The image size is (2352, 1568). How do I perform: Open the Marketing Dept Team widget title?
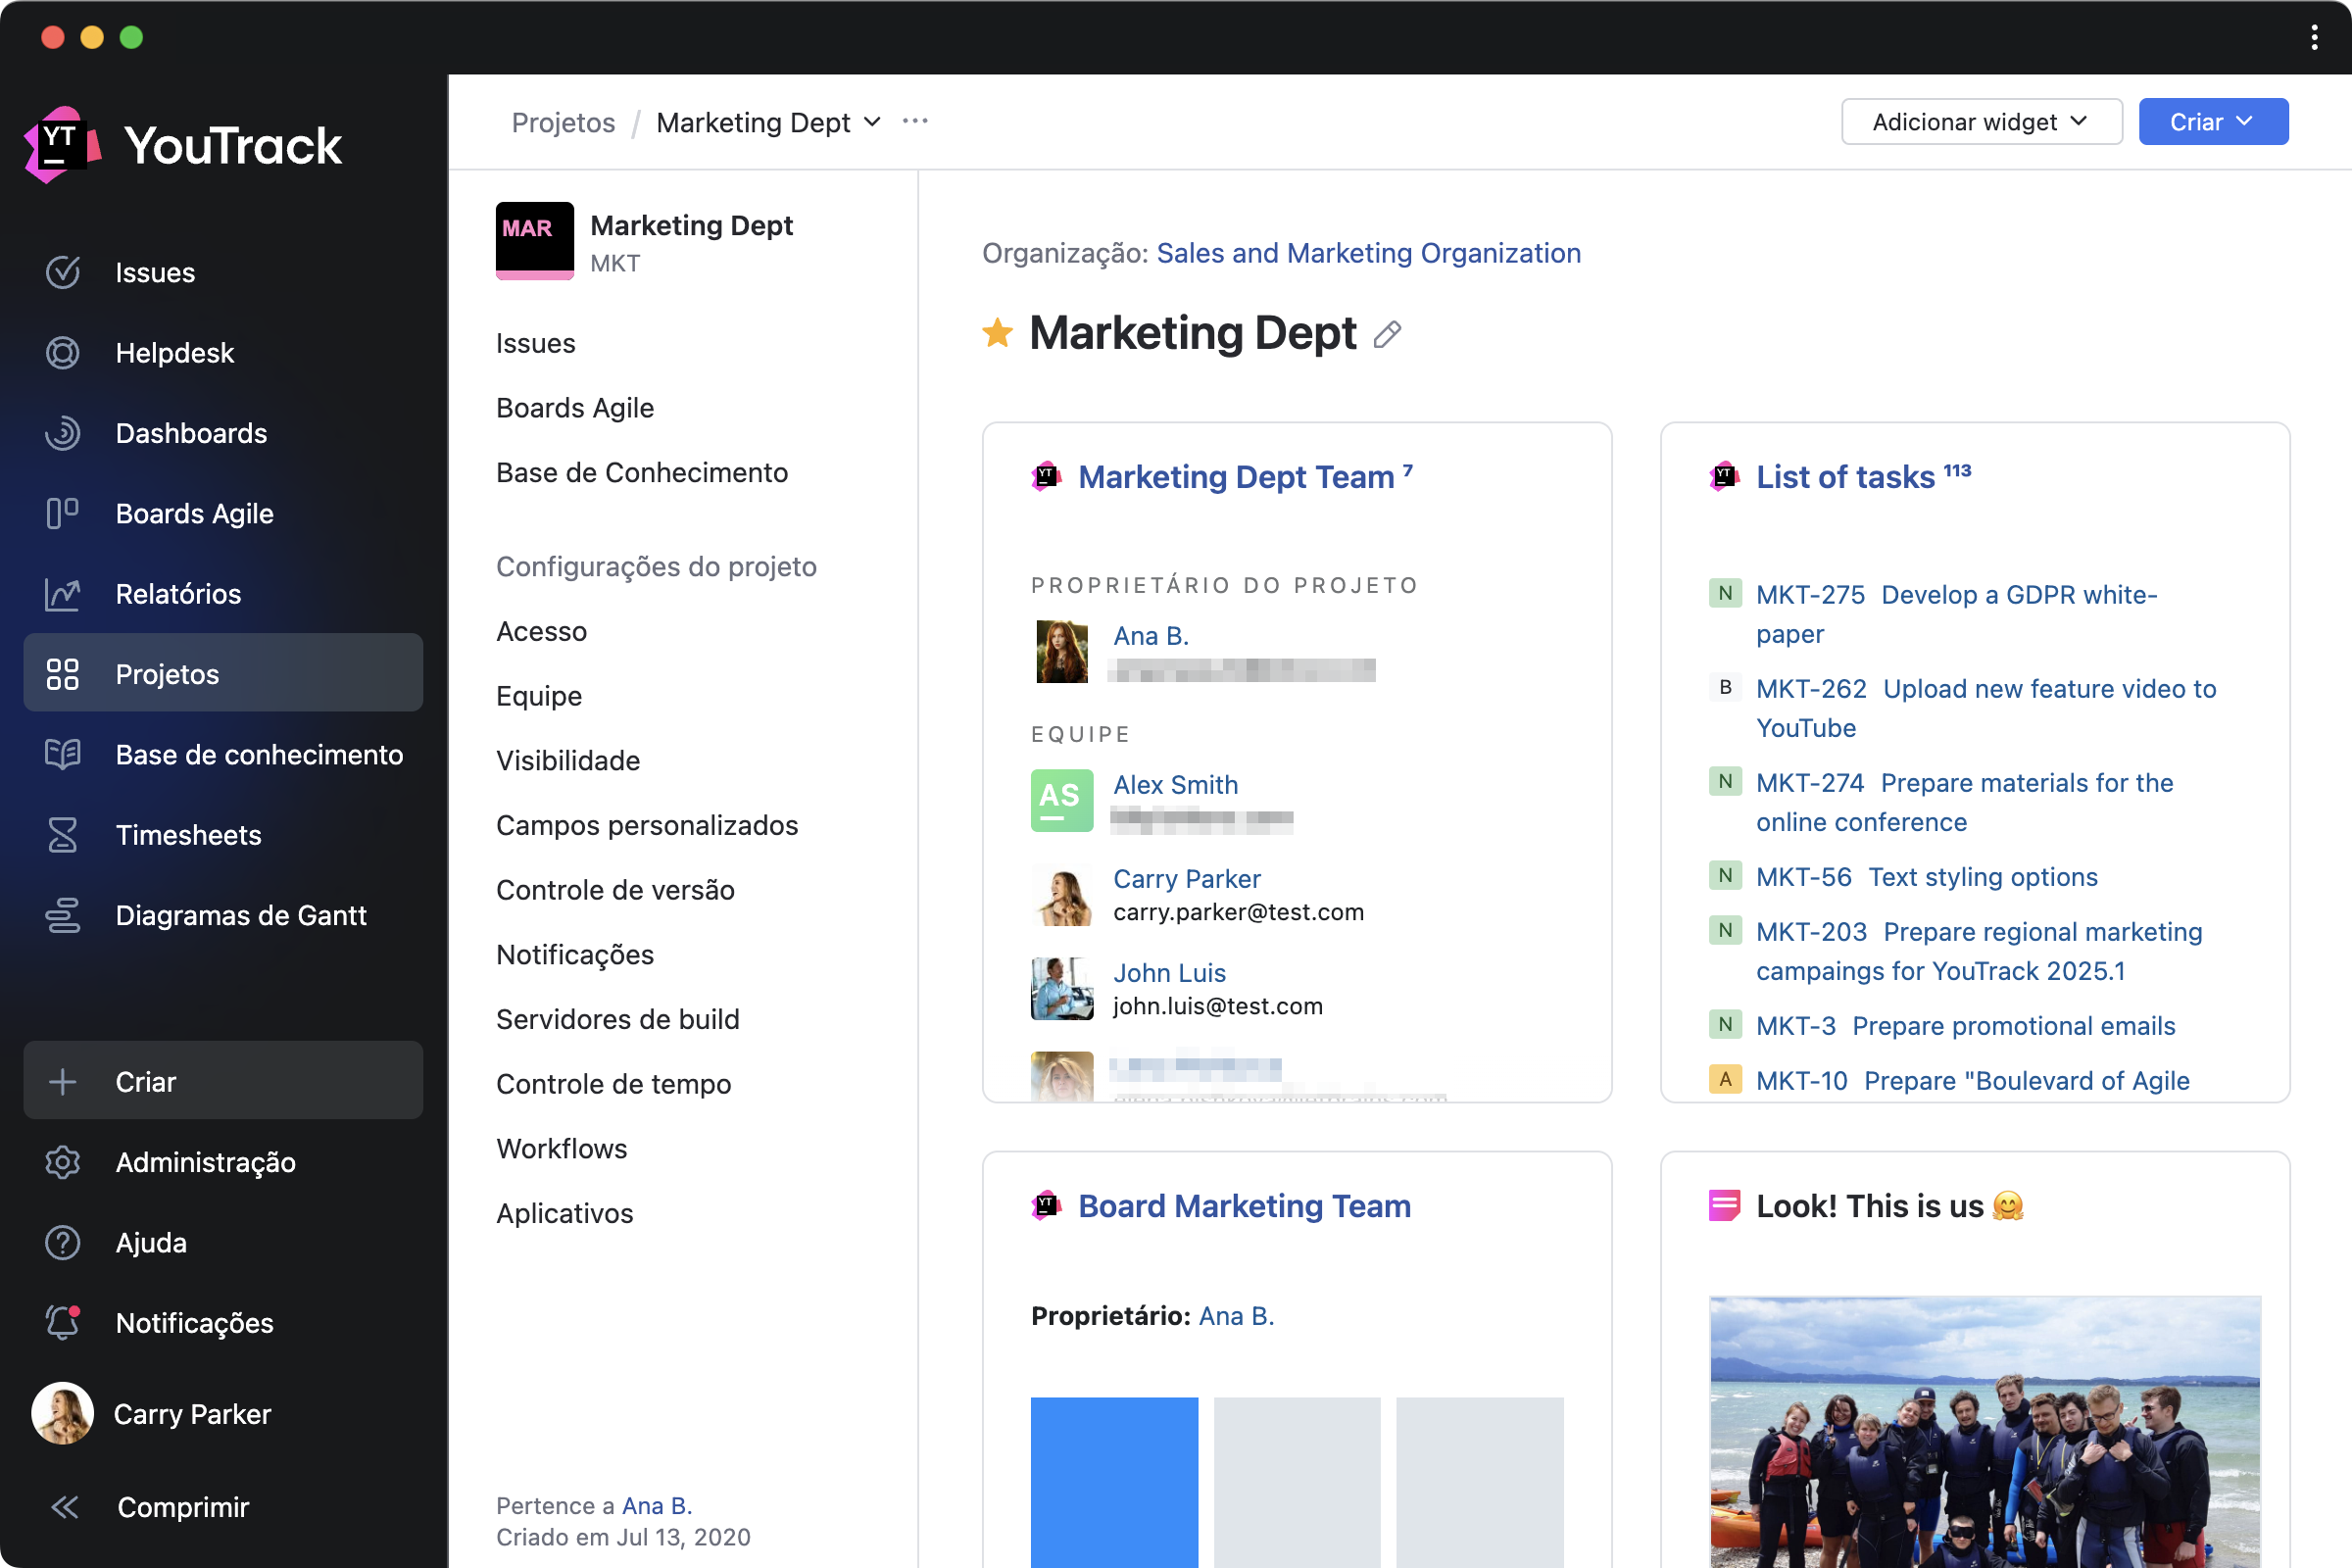click(x=1236, y=477)
